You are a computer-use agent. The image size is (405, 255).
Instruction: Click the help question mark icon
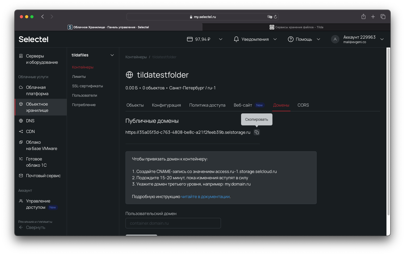click(290, 39)
